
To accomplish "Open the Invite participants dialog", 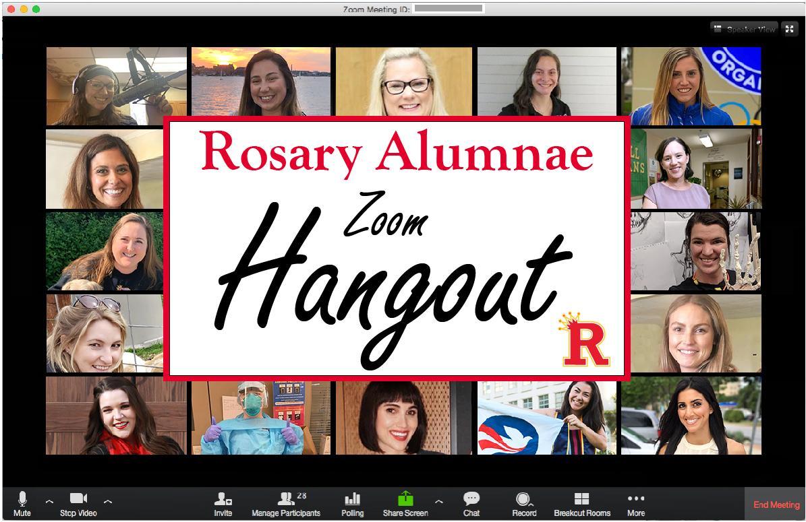I will [x=223, y=504].
